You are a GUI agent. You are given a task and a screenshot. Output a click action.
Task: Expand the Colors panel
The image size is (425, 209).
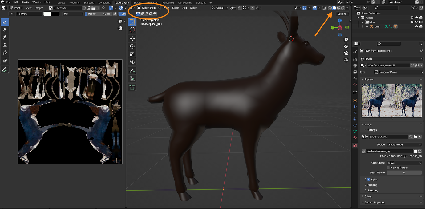pos(368,196)
